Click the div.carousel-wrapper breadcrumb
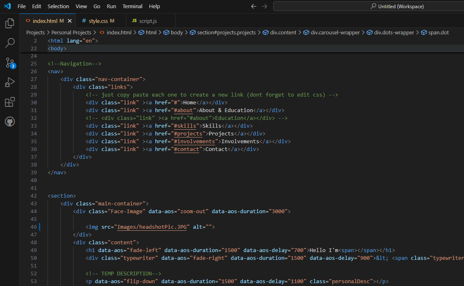This screenshot has height=286, width=464. pyautogui.click(x=332, y=32)
